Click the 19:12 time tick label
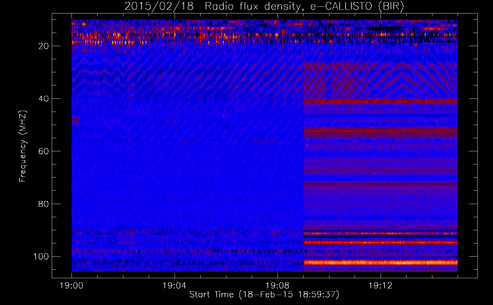The height and width of the screenshot is (305, 493). pyautogui.click(x=380, y=286)
